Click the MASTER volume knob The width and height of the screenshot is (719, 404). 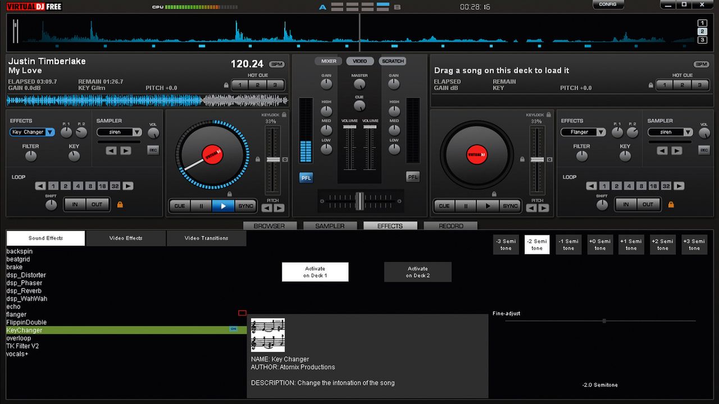click(359, 84)
